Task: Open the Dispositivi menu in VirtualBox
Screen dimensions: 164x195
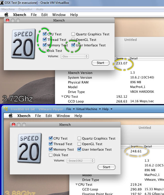Action: point(25,9)
